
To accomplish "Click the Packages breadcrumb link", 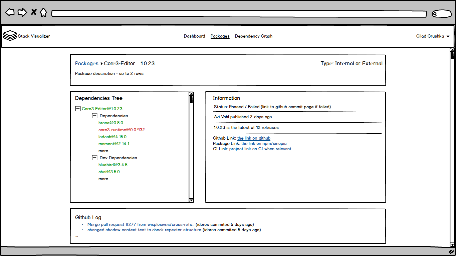I will pyautogui.click(x=86, y=63).
